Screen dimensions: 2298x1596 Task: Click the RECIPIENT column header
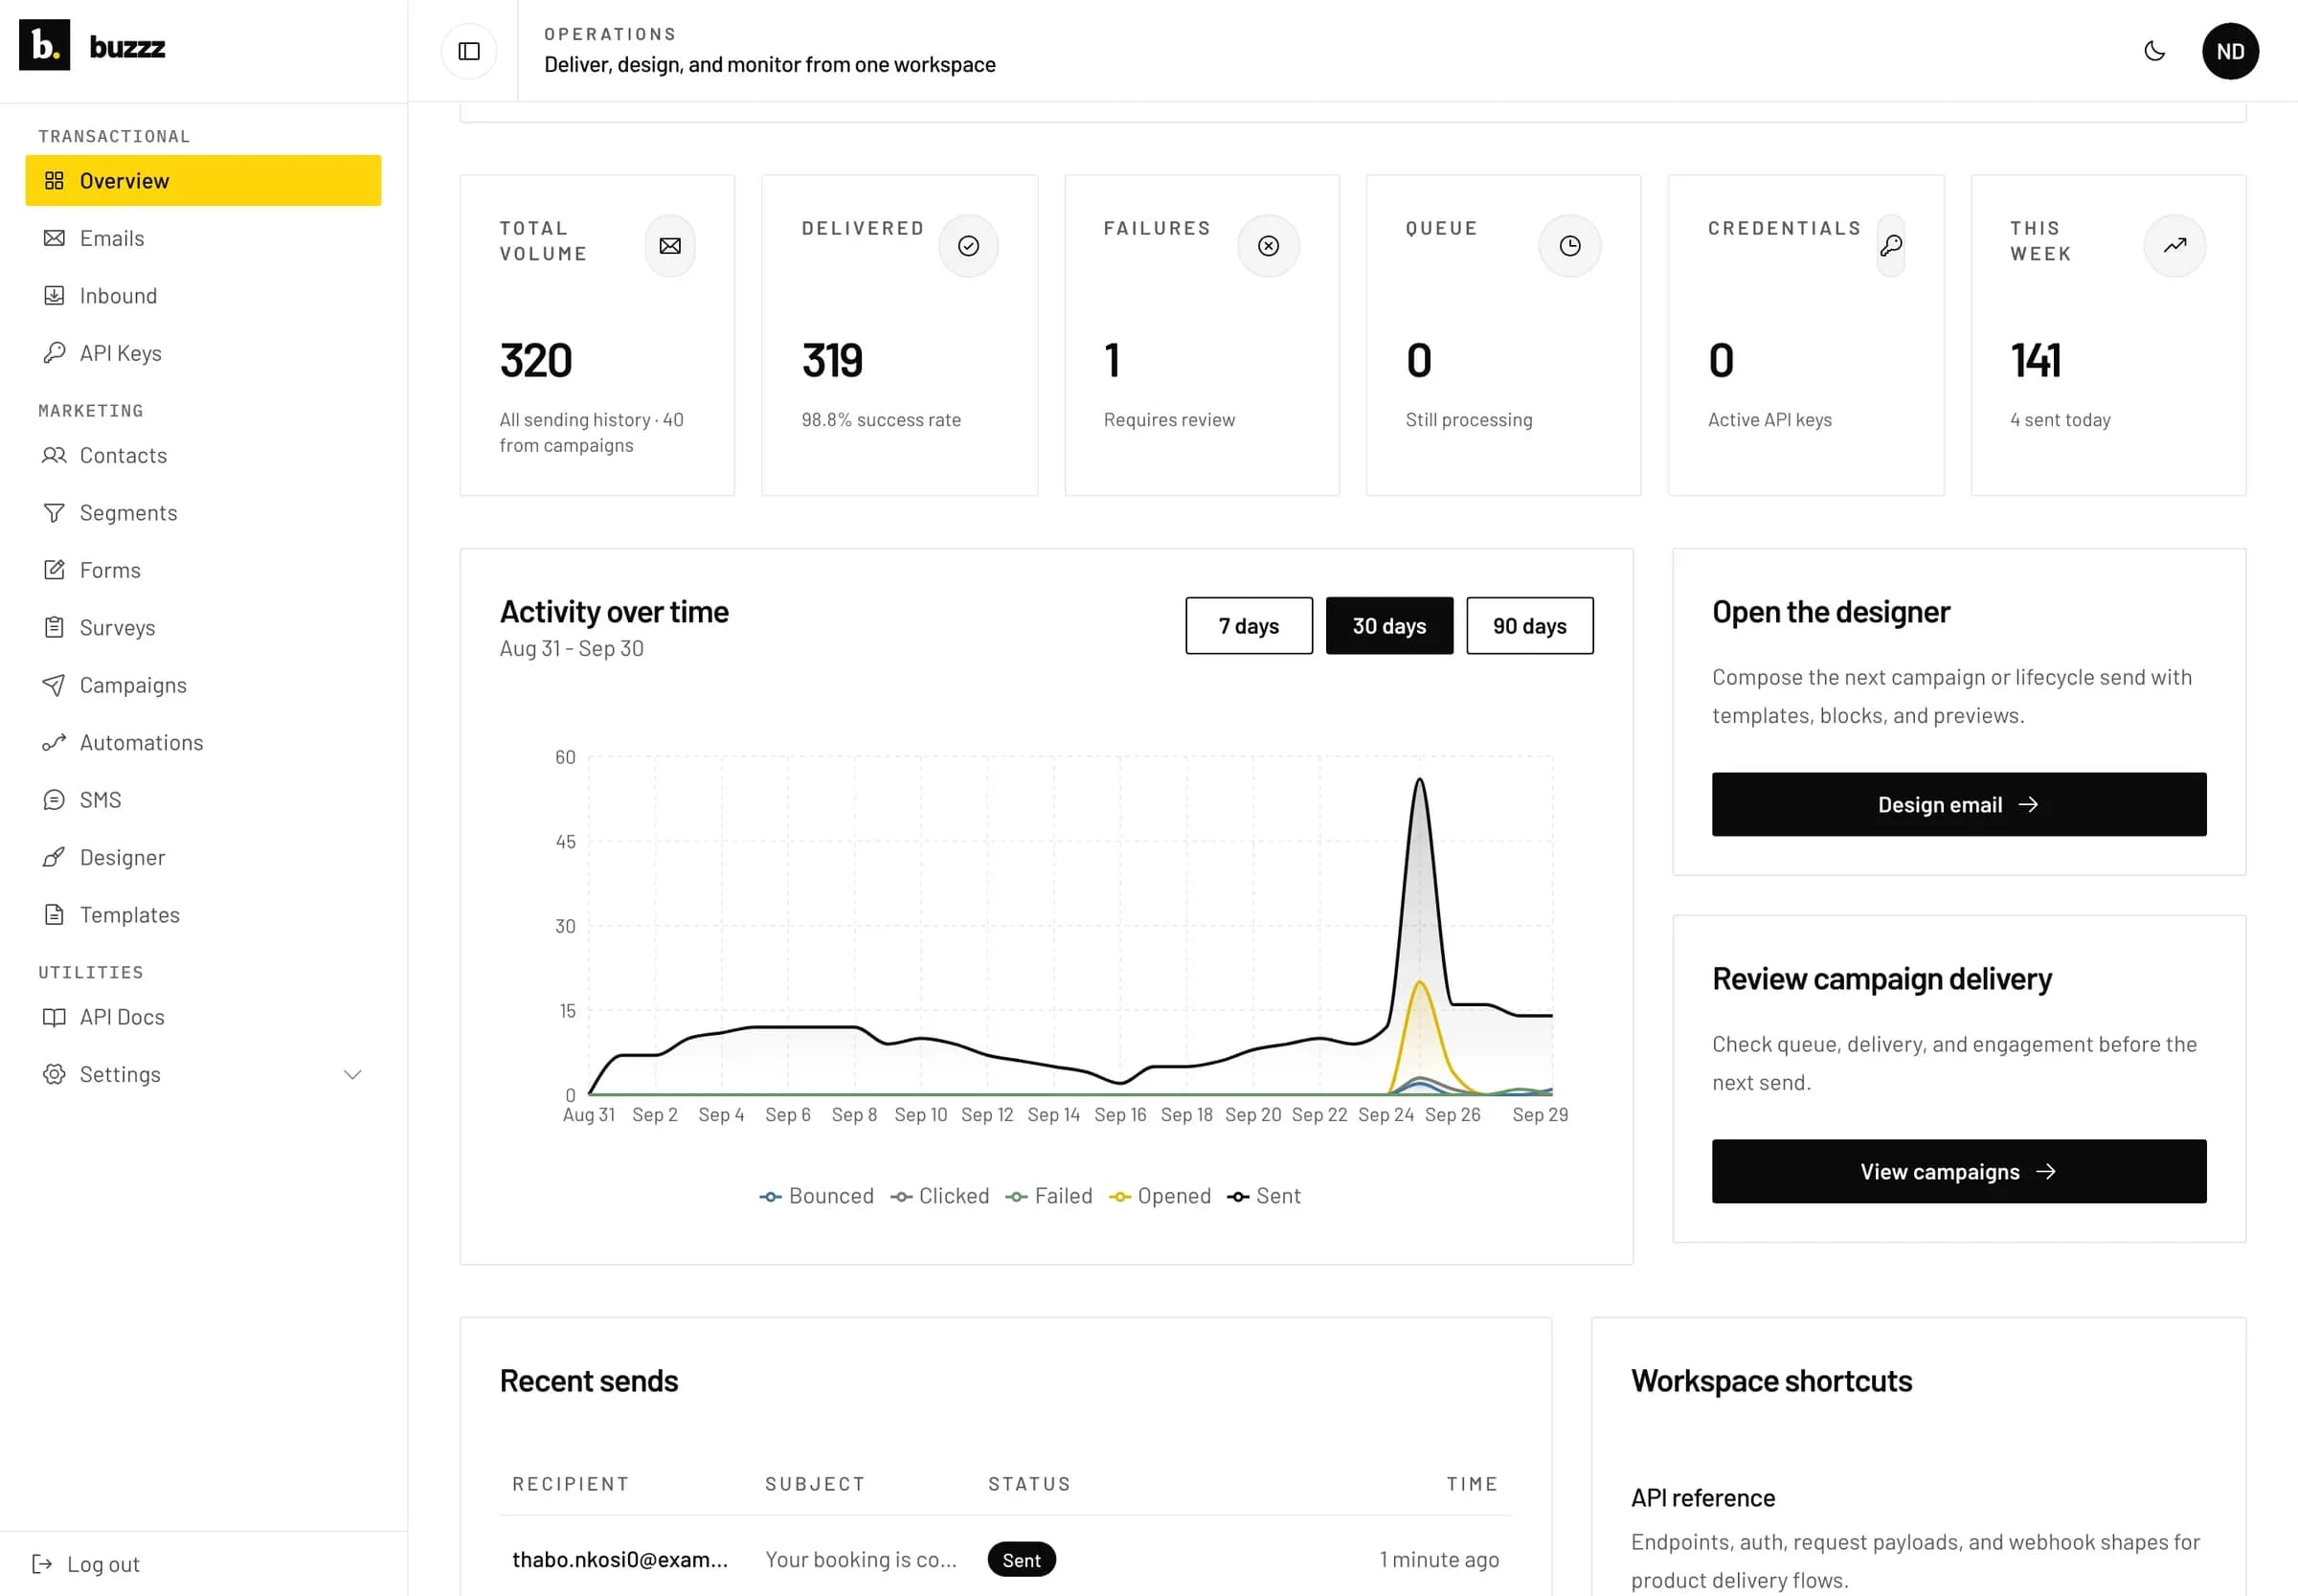[x=570, y=1484]
